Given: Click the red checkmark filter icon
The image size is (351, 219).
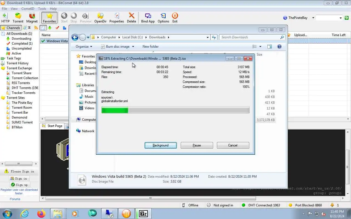Looking at the screenshot, I should pos(57,28).
